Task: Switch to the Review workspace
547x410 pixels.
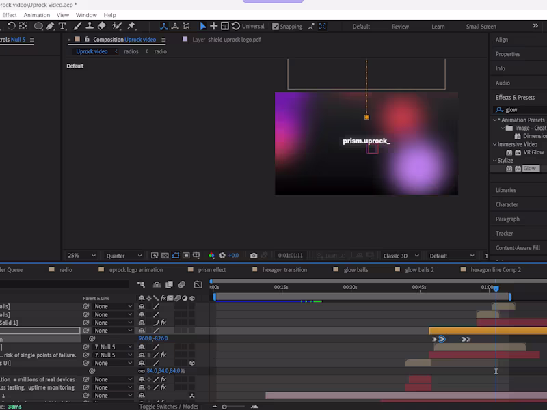Action: point(400,27)
